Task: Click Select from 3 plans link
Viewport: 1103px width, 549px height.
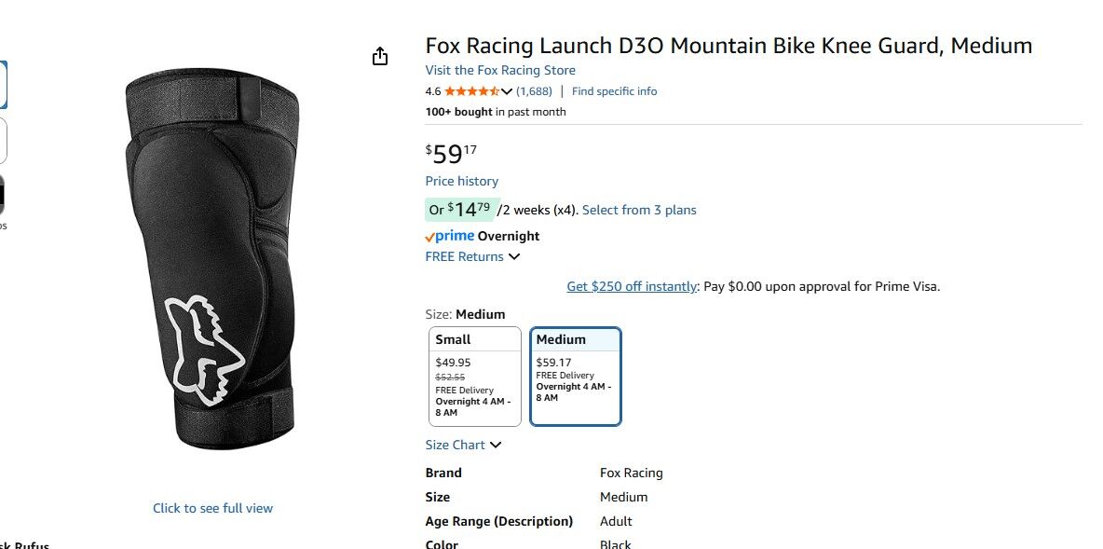Action: pyautogui.click(x=639, y=211)
